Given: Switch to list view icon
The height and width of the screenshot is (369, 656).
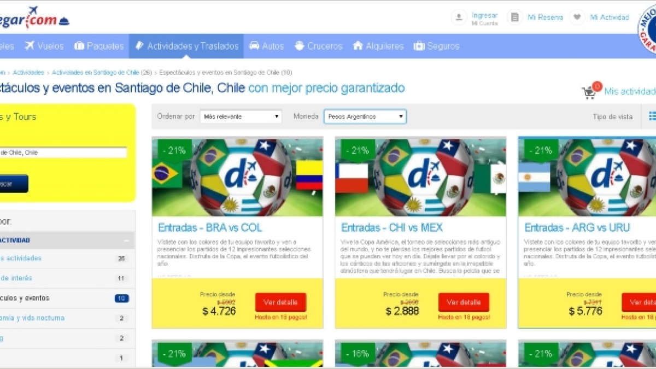Looking at the screenshot, I should 652,116.
